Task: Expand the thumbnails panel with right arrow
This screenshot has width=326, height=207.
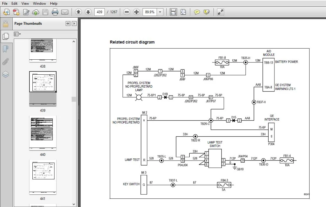Action: pyautogui.click(x=74, y=24)
